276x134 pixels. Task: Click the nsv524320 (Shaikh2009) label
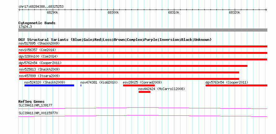point(45,82)
